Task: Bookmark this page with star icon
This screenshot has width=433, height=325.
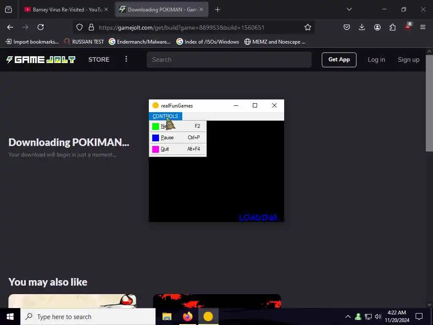Action: point(308,27)
